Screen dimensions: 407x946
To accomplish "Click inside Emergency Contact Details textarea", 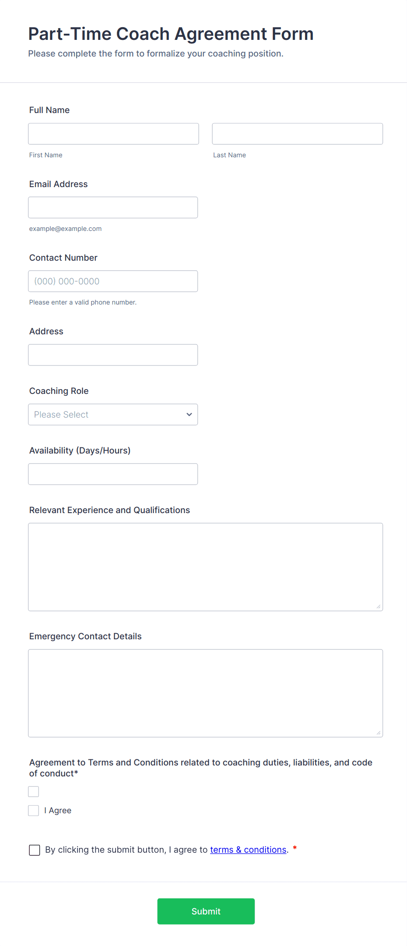I will click(x=205, y=693).
